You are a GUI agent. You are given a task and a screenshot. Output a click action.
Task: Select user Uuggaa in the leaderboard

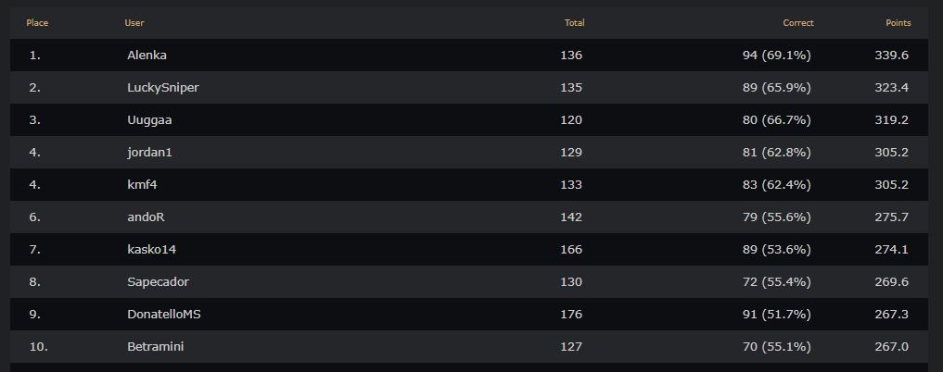coord(149,120)
